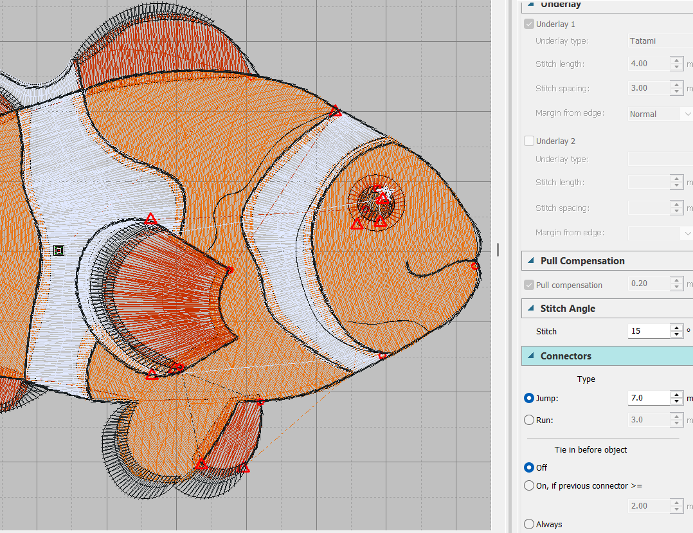
Task: Select the Run connector type
Action: click(x=528, y=420)
